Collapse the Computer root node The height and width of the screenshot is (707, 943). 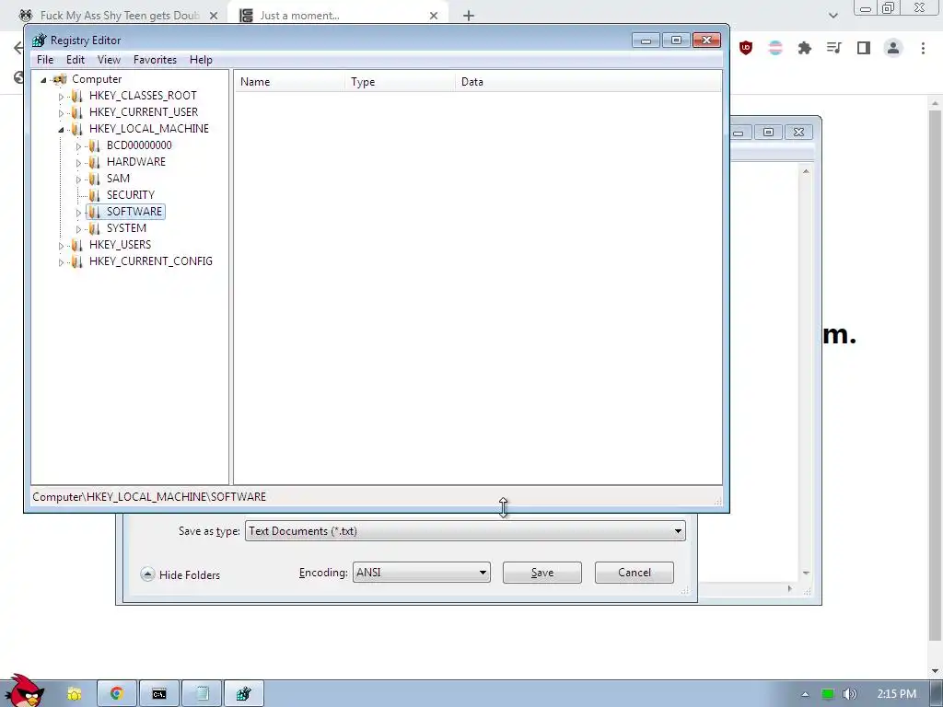[x=43, y=80]
